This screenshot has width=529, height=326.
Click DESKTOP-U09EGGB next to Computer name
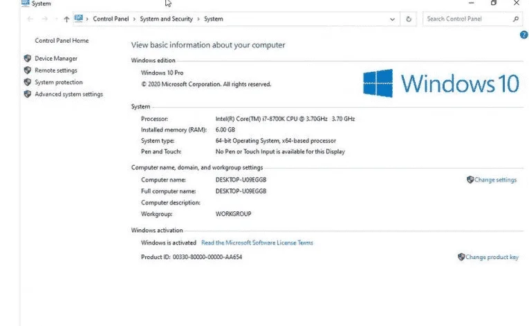(x=241, y=180)
